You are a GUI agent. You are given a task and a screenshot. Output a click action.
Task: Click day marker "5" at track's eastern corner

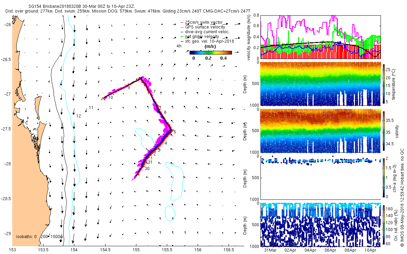(175, 132)
